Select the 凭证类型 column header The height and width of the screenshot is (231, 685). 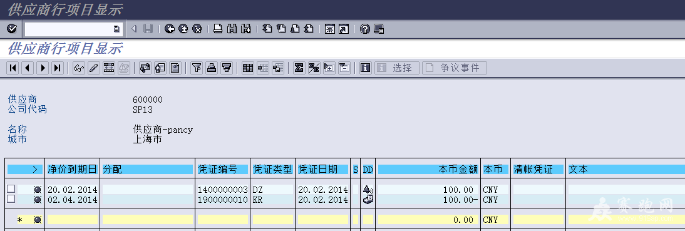[x=273, y=170]
